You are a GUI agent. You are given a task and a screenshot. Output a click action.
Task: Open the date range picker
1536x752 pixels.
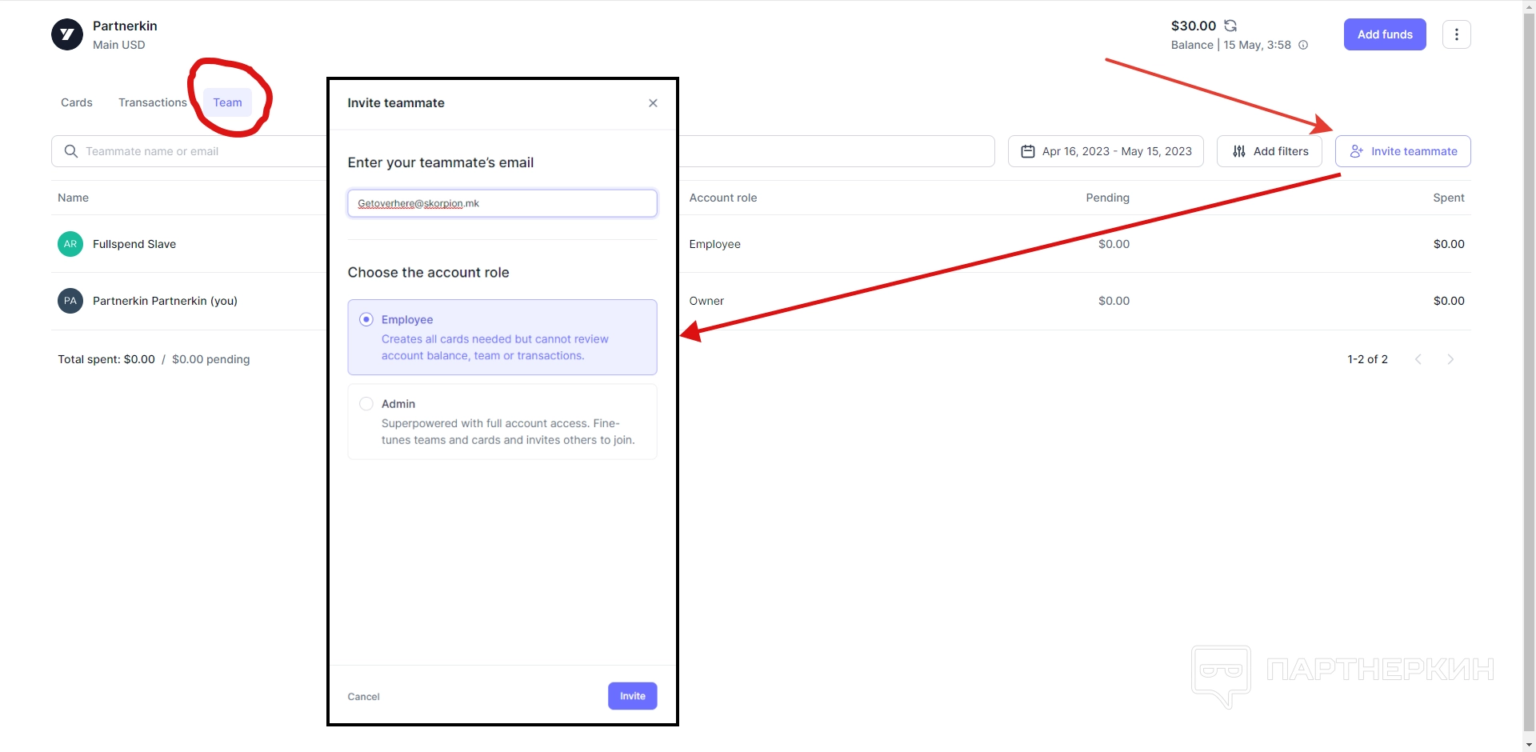[1106, 151]
